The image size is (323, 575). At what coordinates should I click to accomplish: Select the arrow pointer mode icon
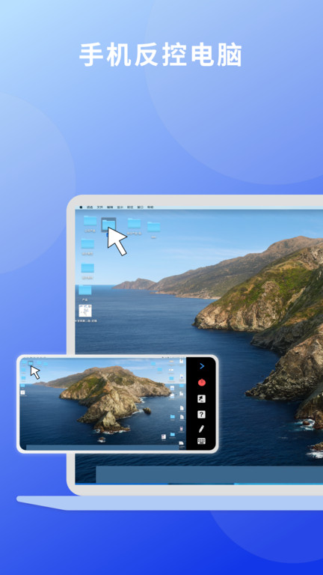(x=201, y=399)
